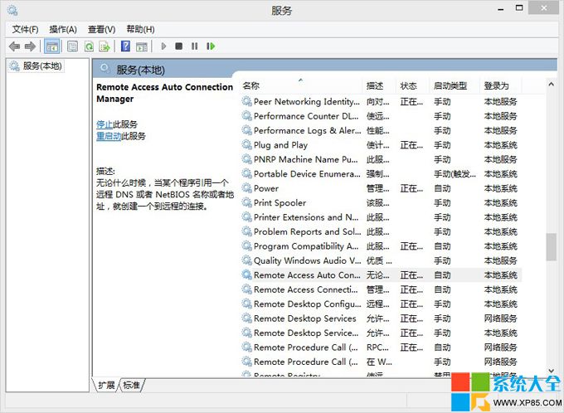This screenshot has width=564, height=413.
Task: Go back using the toolbar back arrow
Action: (x=14, y=46)
